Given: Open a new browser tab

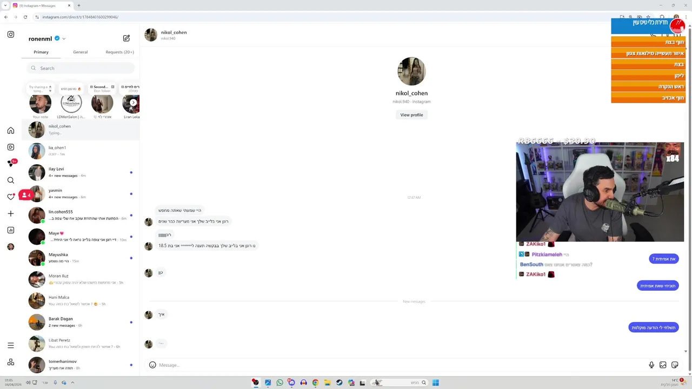Looking at the screenshot, I should point(79,5).
